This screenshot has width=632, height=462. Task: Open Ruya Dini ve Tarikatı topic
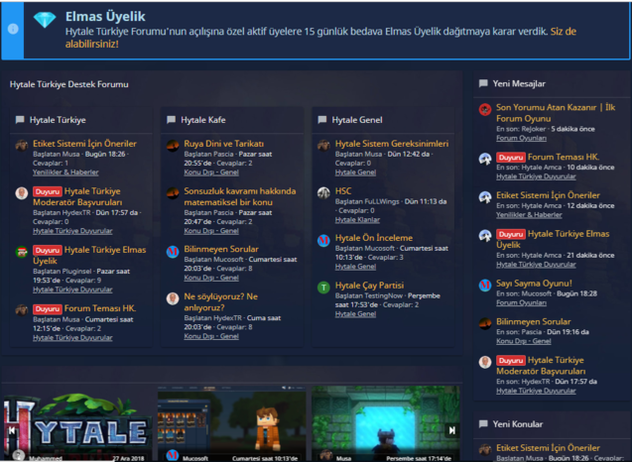coord(223,144)
